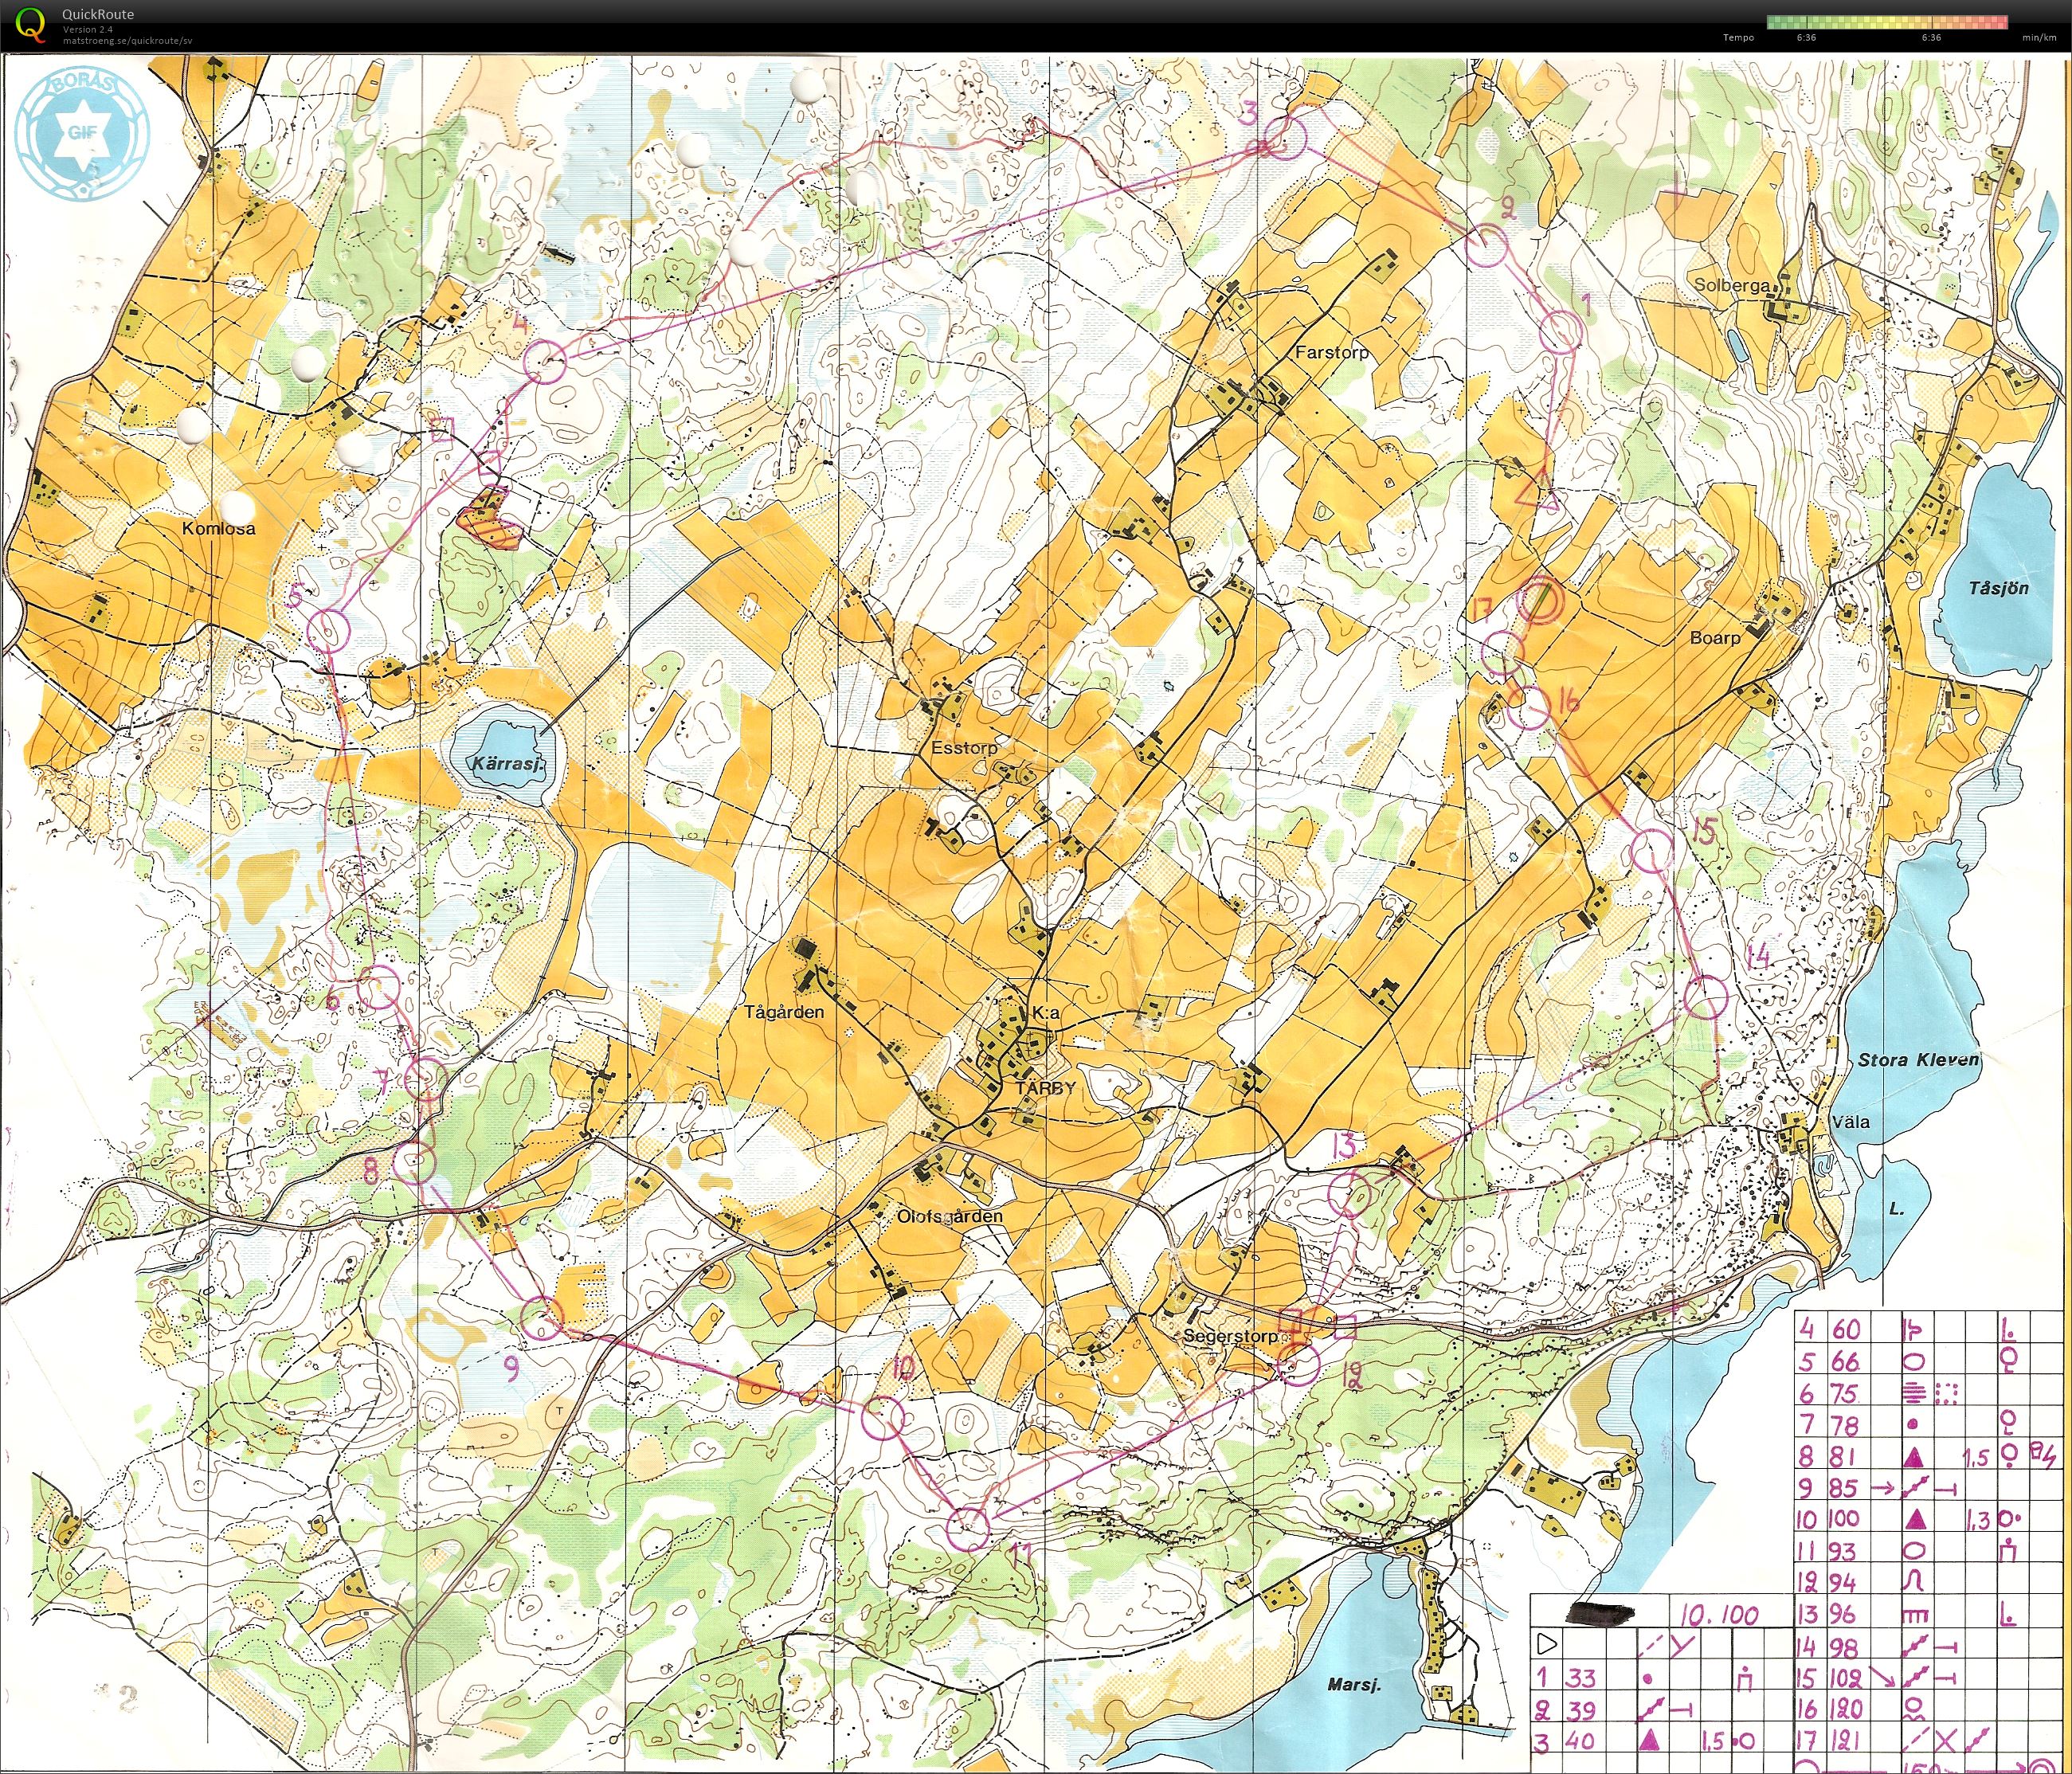Viewport: 2072px width, 1774px height.
Task: Click the 'Farstorp' place name
Action: [x=1331, y=352]
